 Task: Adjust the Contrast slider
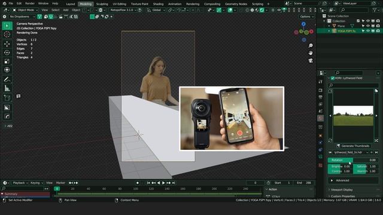[341, 171]
